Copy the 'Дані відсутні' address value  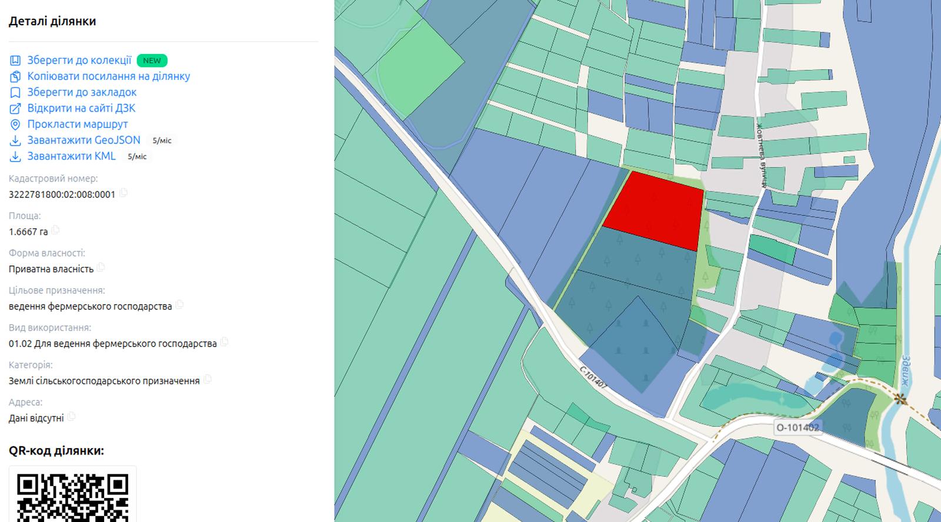(72, 417)
